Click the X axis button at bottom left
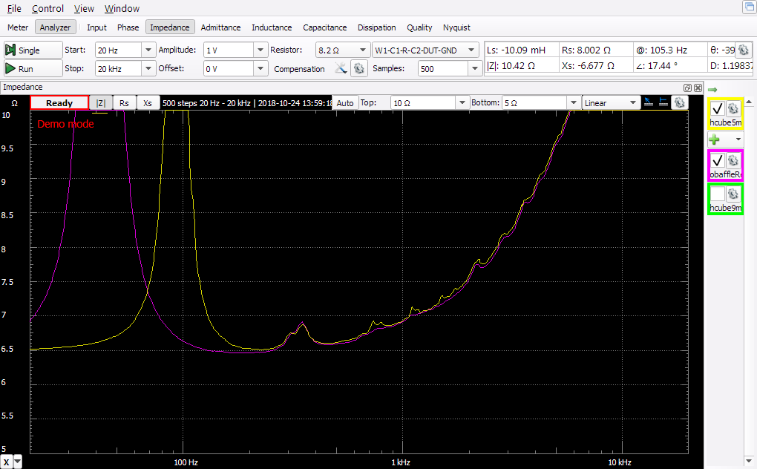This screenshot has width=757, height=469. click(x=6, y=462)
